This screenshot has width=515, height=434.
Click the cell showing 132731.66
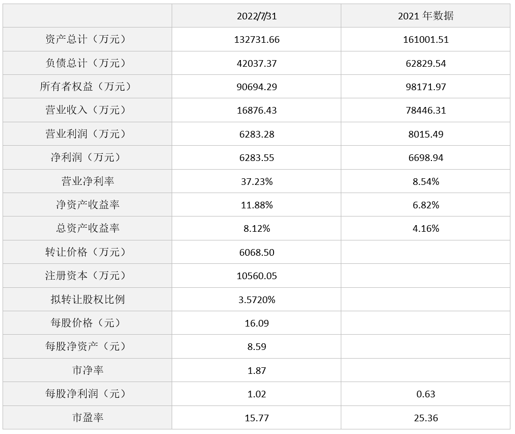[257, 40]
